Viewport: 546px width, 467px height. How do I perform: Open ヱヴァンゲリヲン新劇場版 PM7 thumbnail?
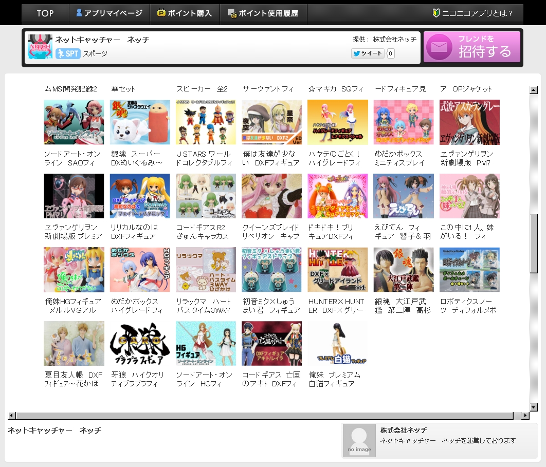(x=470, y=122)
